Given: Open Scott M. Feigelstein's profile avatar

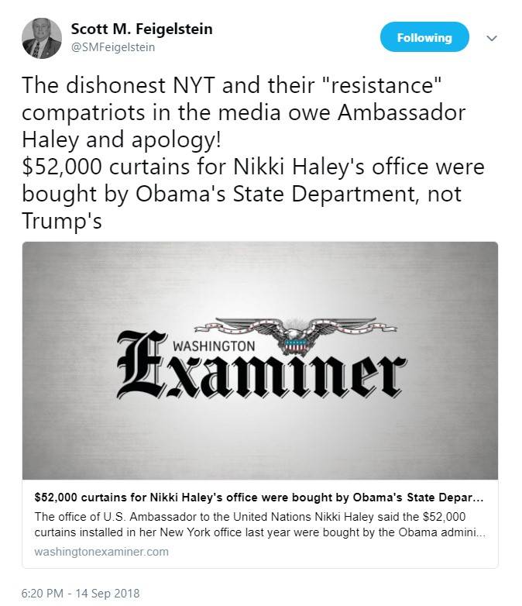Looking at the screenshot, I should [42, 38].
